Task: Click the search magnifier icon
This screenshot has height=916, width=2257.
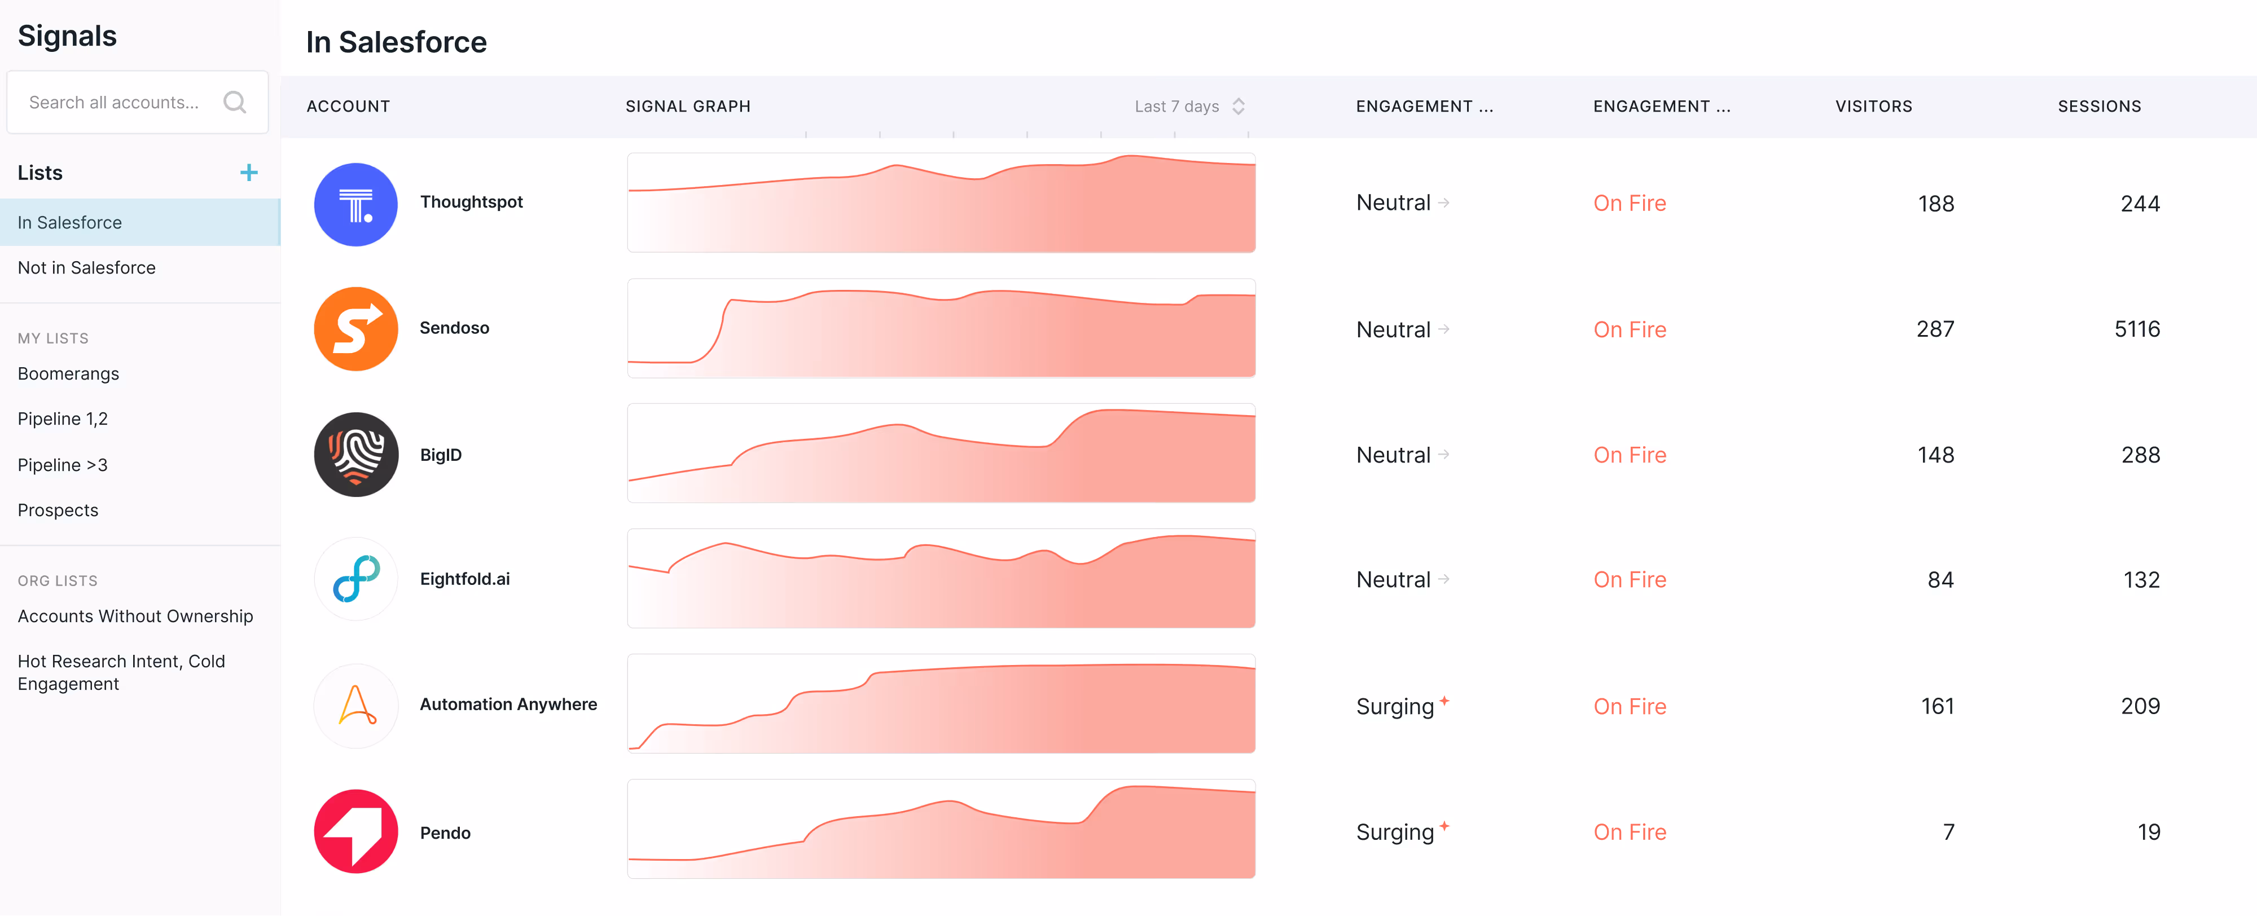Action: (x=235, y=103)
